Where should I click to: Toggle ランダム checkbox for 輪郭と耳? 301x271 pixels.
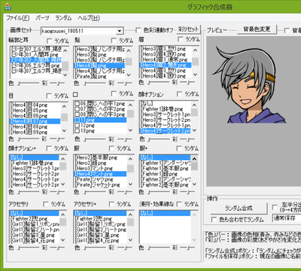pos(50,41)
